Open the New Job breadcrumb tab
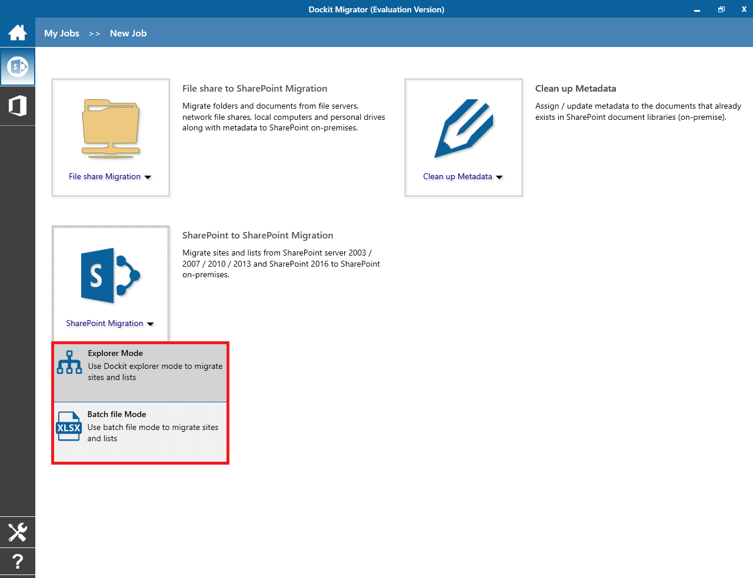Screen dimensions: 753x578 coord(128,33)
